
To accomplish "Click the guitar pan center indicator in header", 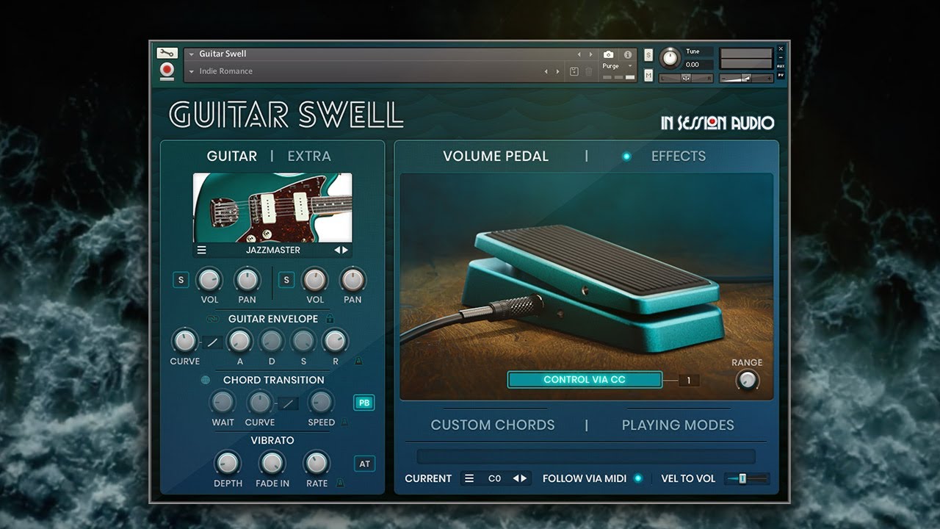I will (686, 79).
